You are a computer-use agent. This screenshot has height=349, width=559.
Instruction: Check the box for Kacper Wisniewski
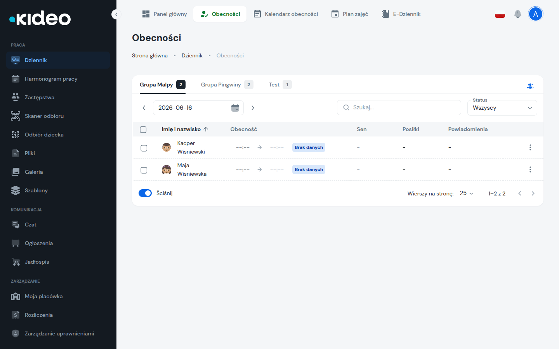pyautogui.click(x=144, y=148)
